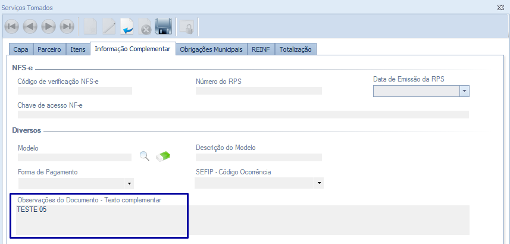Clear Modelo with the eraser icon
510x244 pixels.
click(163, 157)
